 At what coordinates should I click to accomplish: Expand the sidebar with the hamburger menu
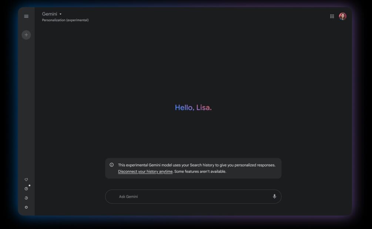tap(26, 16)
